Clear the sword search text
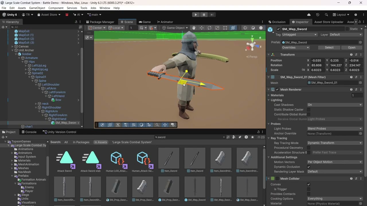Viewport: 367px width, 206px height. (x=224, y=137)
